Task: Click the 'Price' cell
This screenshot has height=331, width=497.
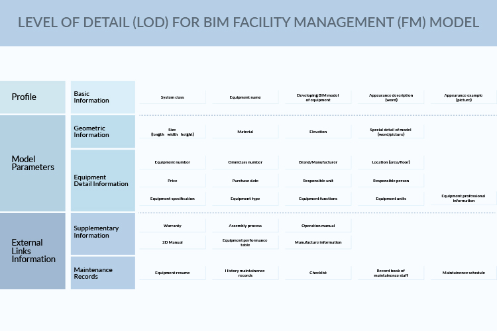Action: (x=172, y=181)
